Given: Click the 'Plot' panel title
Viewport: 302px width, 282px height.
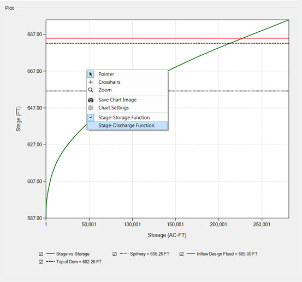Looking at the screenshot, I should tap(9, 8).
